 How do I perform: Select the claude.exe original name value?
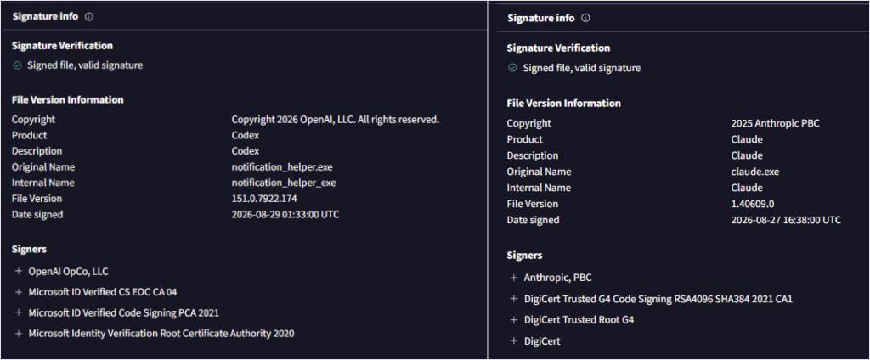click(755, 172)
